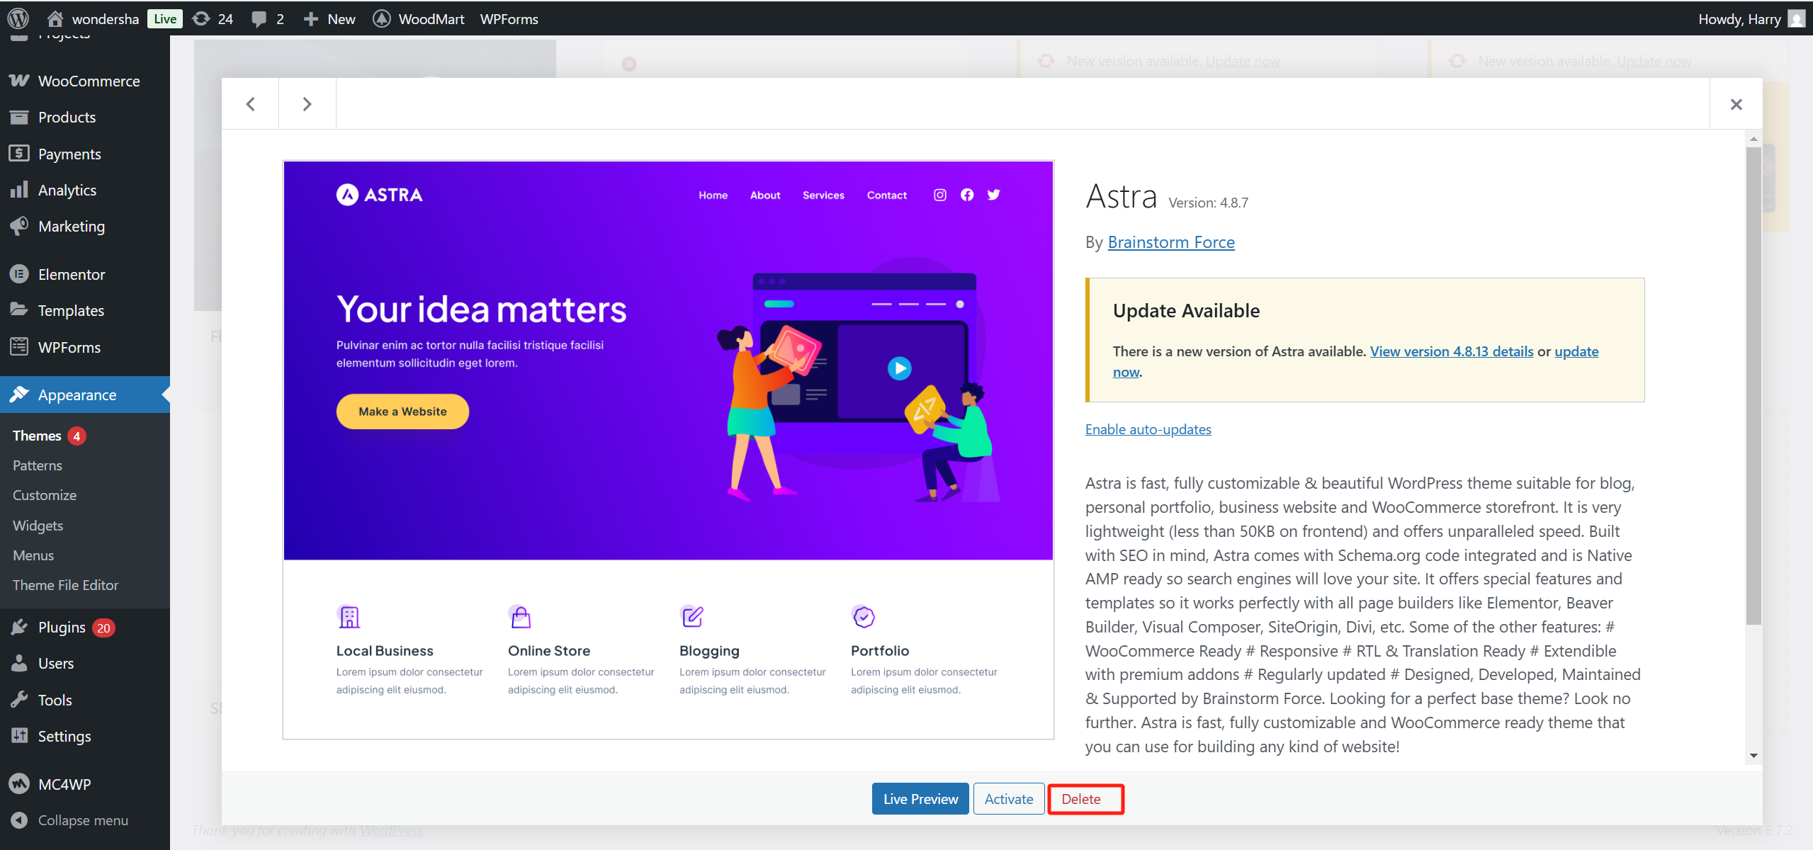Open the Elementor sidebar menu

(72, 274)
